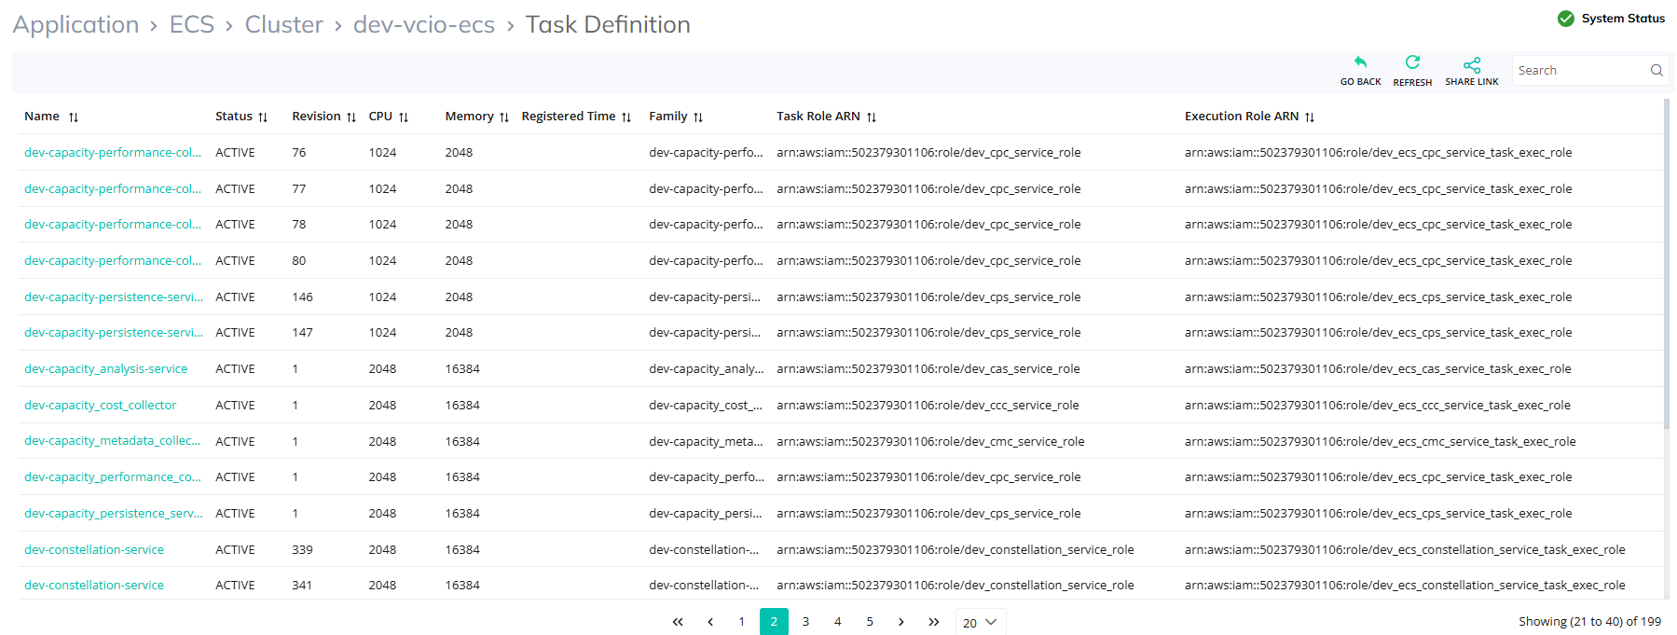Open dev-capacity_persistence_serv... link
The image size is (1677, 635).
(114, 514)
